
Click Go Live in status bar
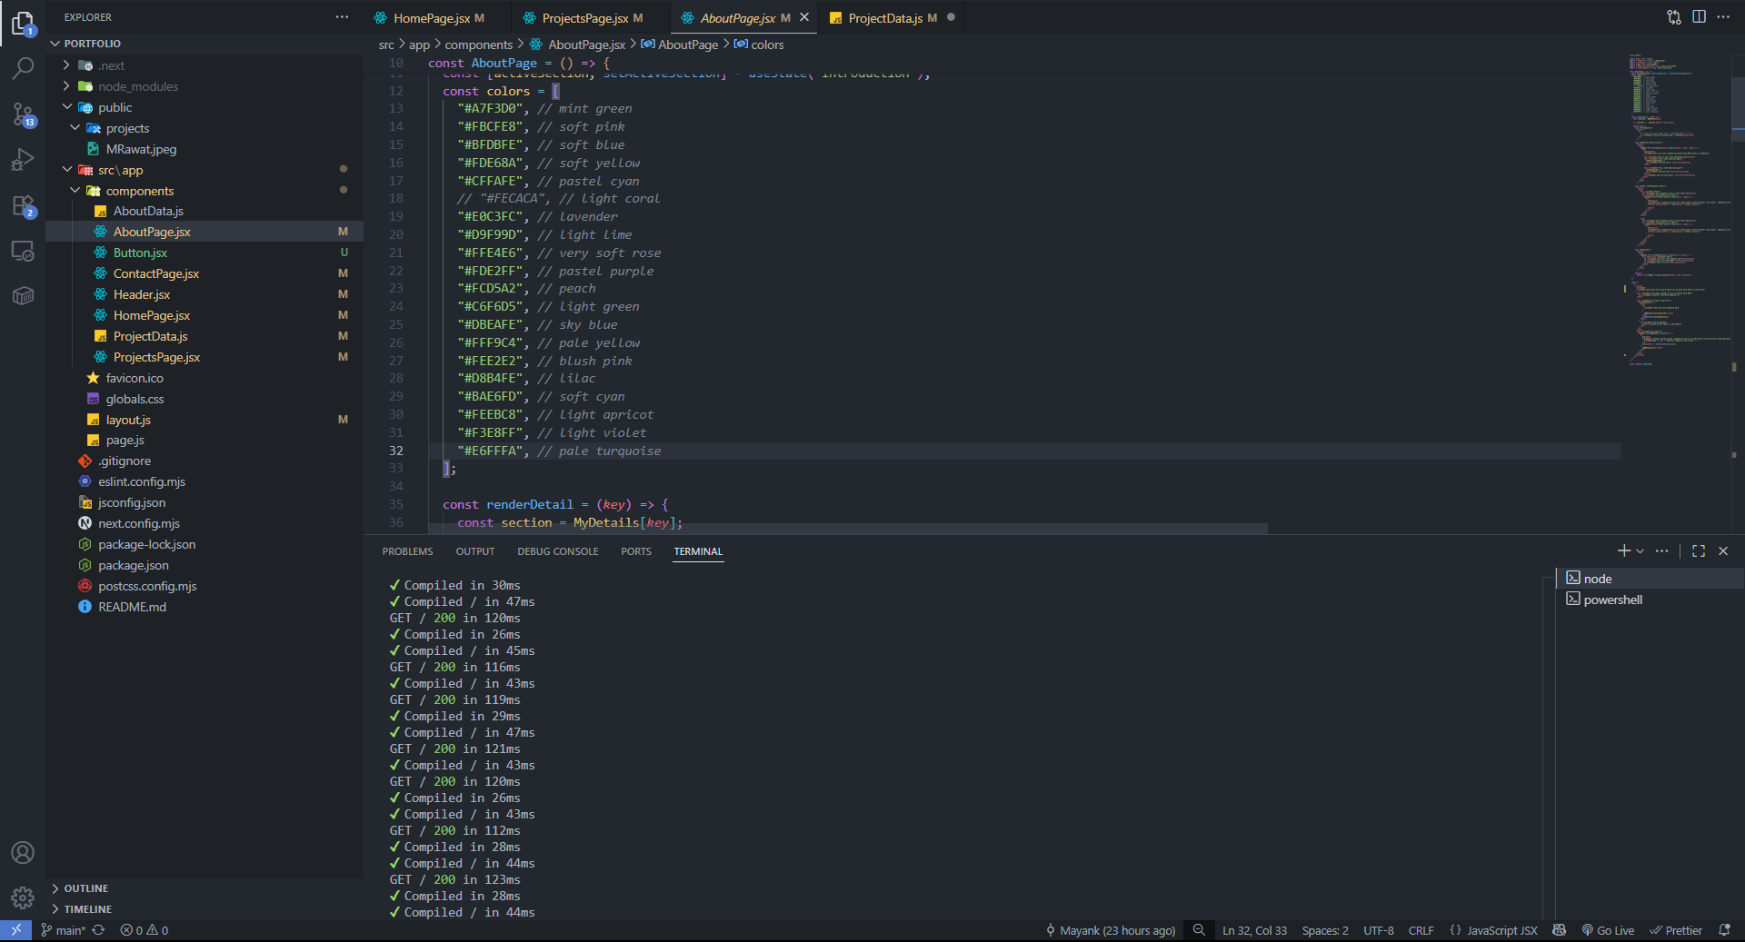1608,930
